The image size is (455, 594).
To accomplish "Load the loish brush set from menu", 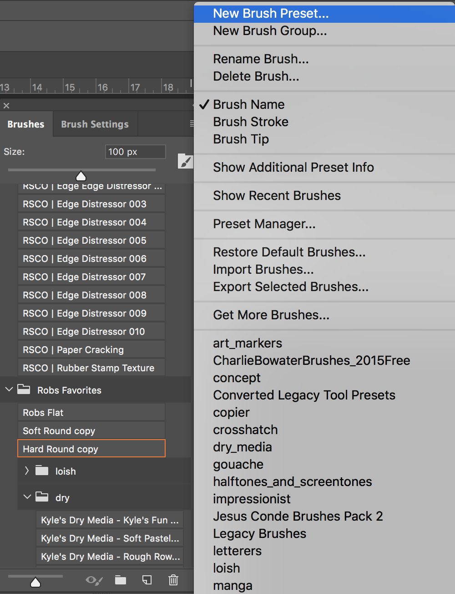I will point(324,568).
